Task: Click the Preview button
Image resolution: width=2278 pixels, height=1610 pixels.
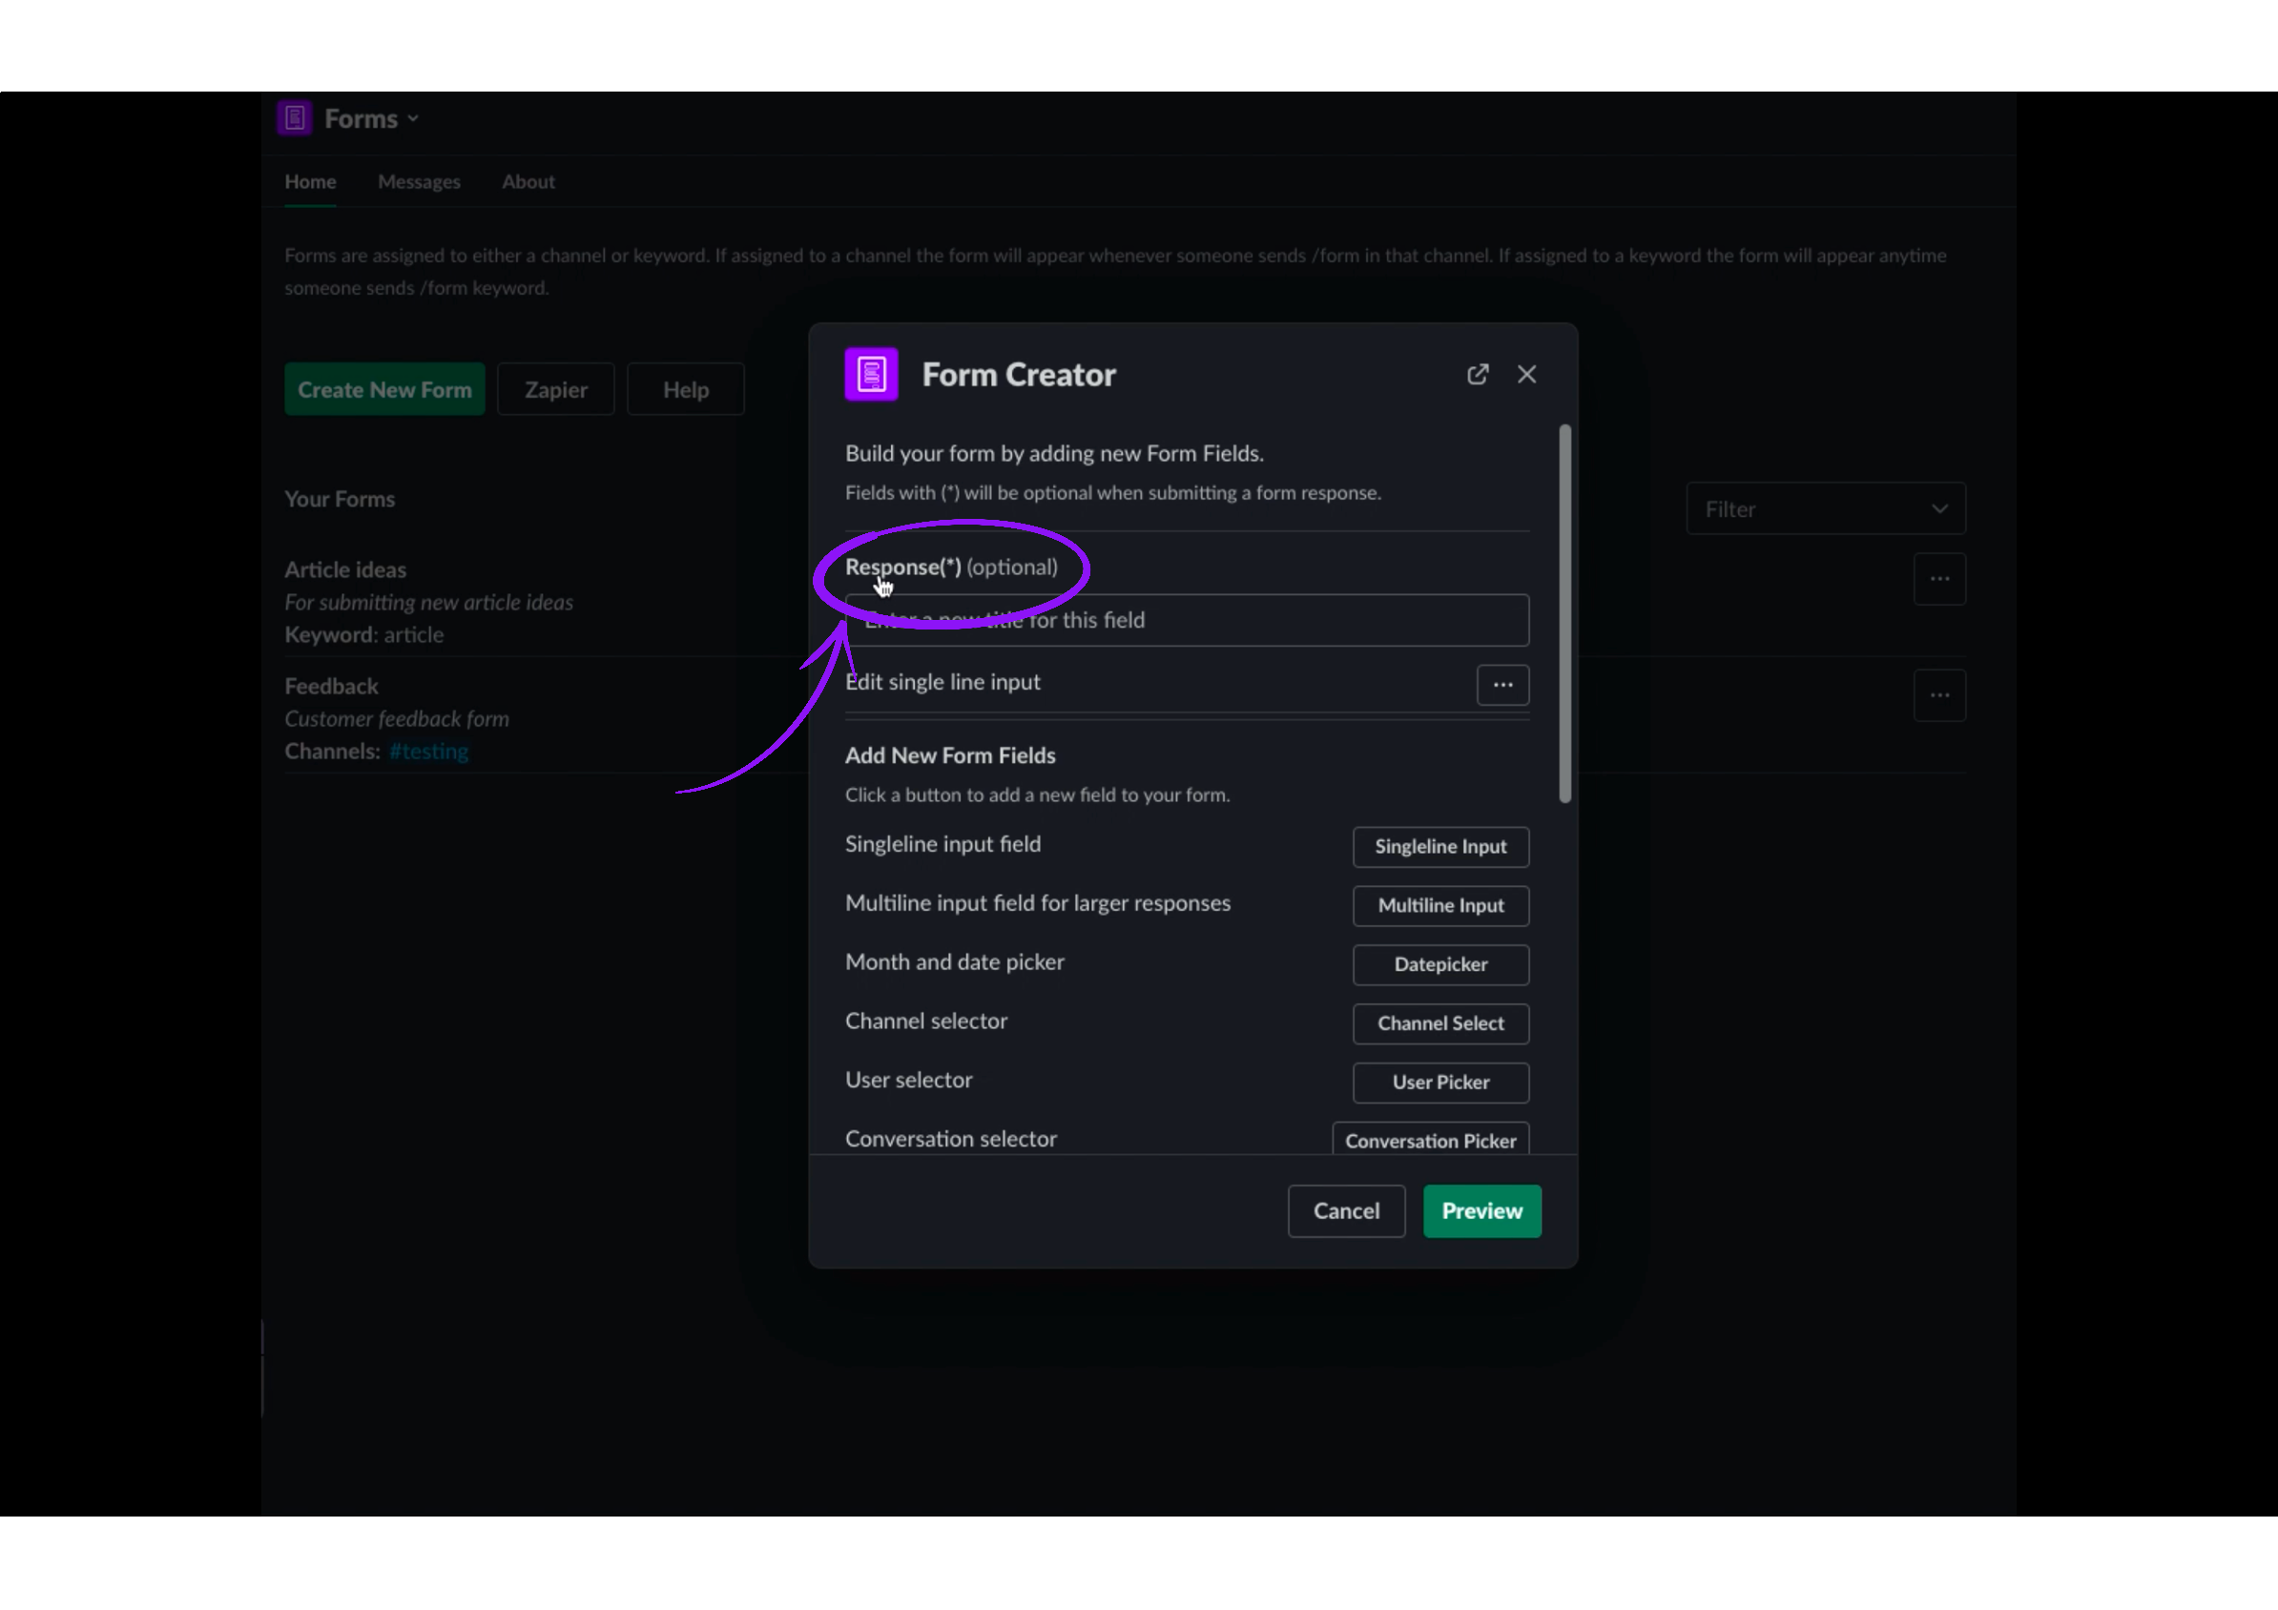Action: click(1481, 1210)
